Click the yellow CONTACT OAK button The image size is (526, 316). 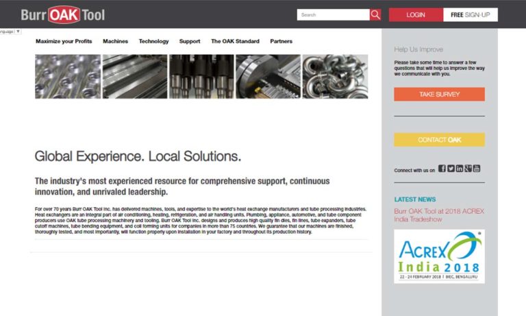(440, 140)
